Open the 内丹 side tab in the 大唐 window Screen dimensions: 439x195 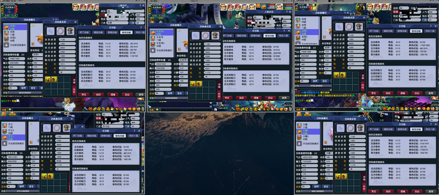[364, 188]
